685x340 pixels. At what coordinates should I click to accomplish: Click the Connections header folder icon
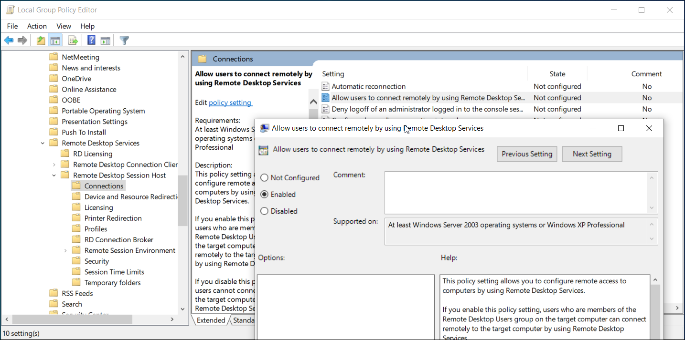(x=202, y=59)
